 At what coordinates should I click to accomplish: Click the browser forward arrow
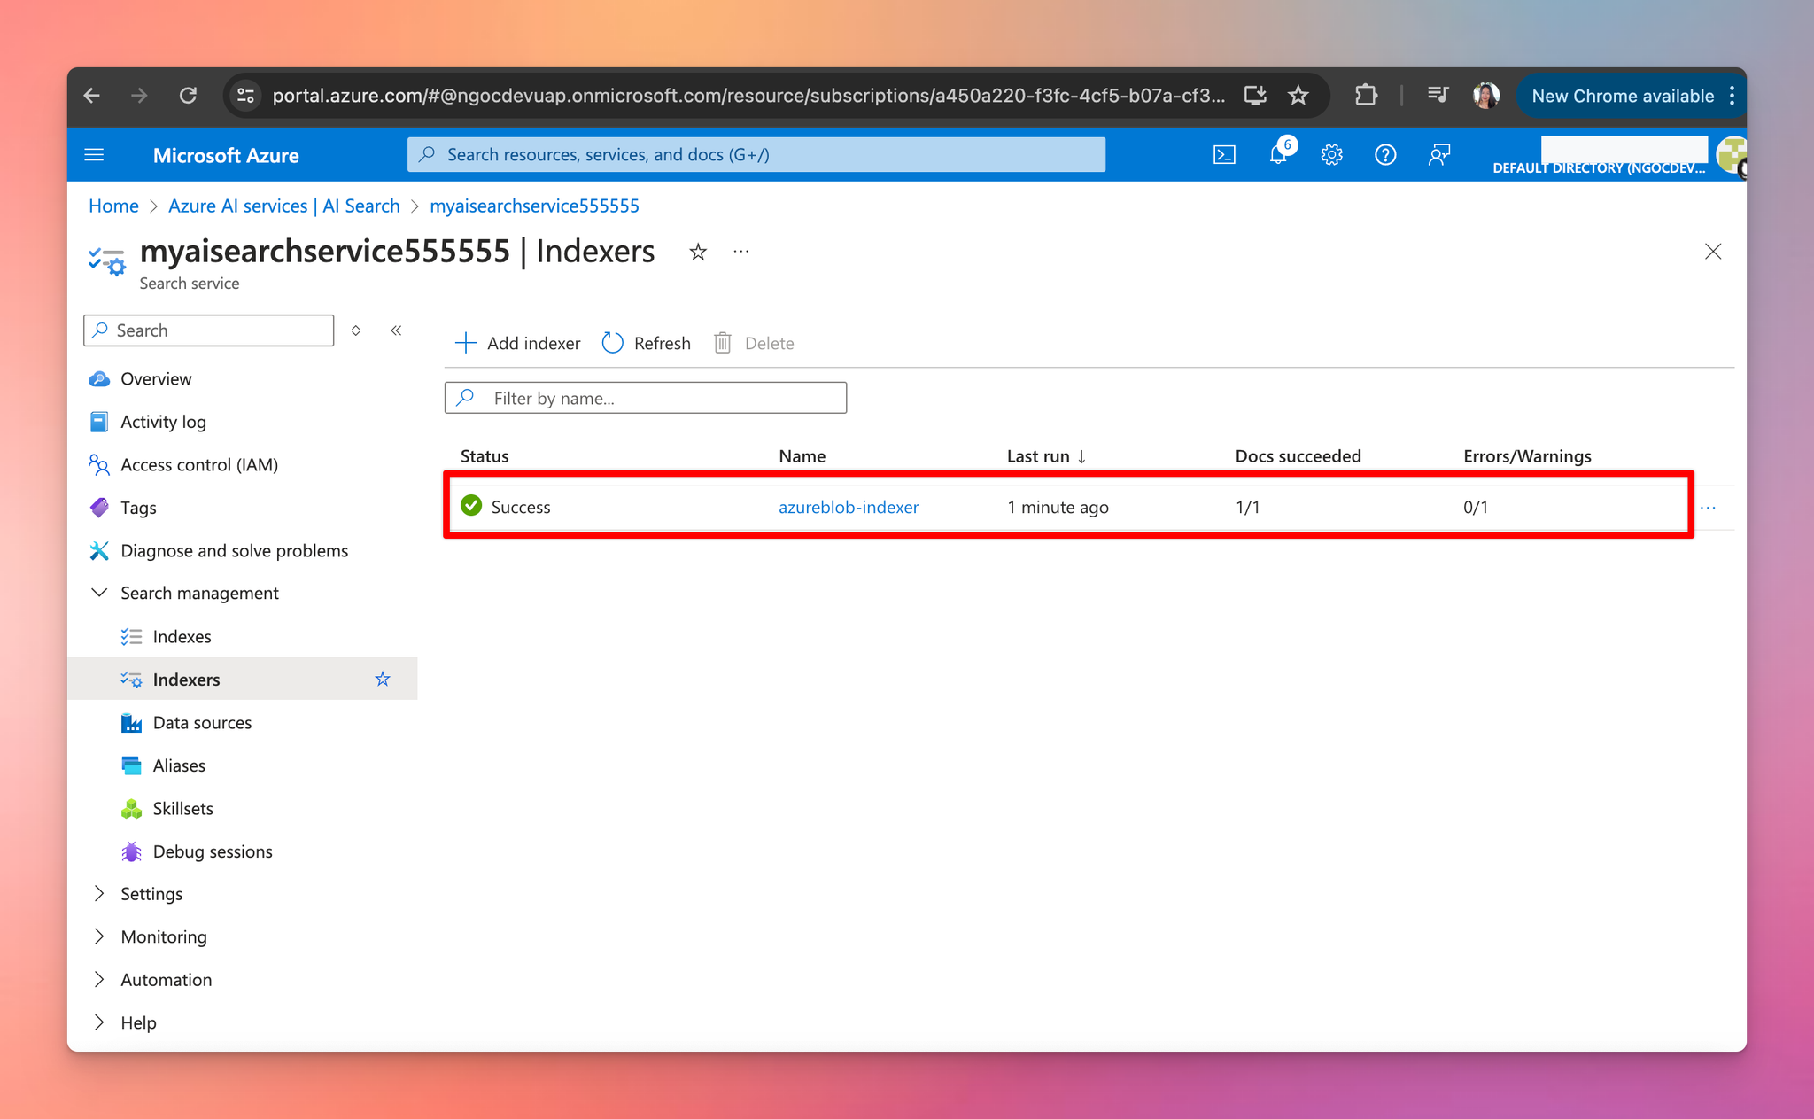pos(139,96)
